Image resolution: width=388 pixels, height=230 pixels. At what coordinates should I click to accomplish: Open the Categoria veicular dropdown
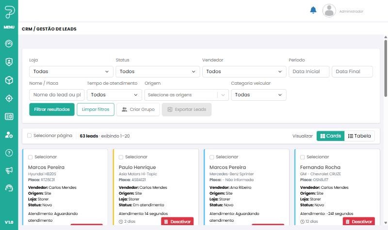[x=259, y=95]
